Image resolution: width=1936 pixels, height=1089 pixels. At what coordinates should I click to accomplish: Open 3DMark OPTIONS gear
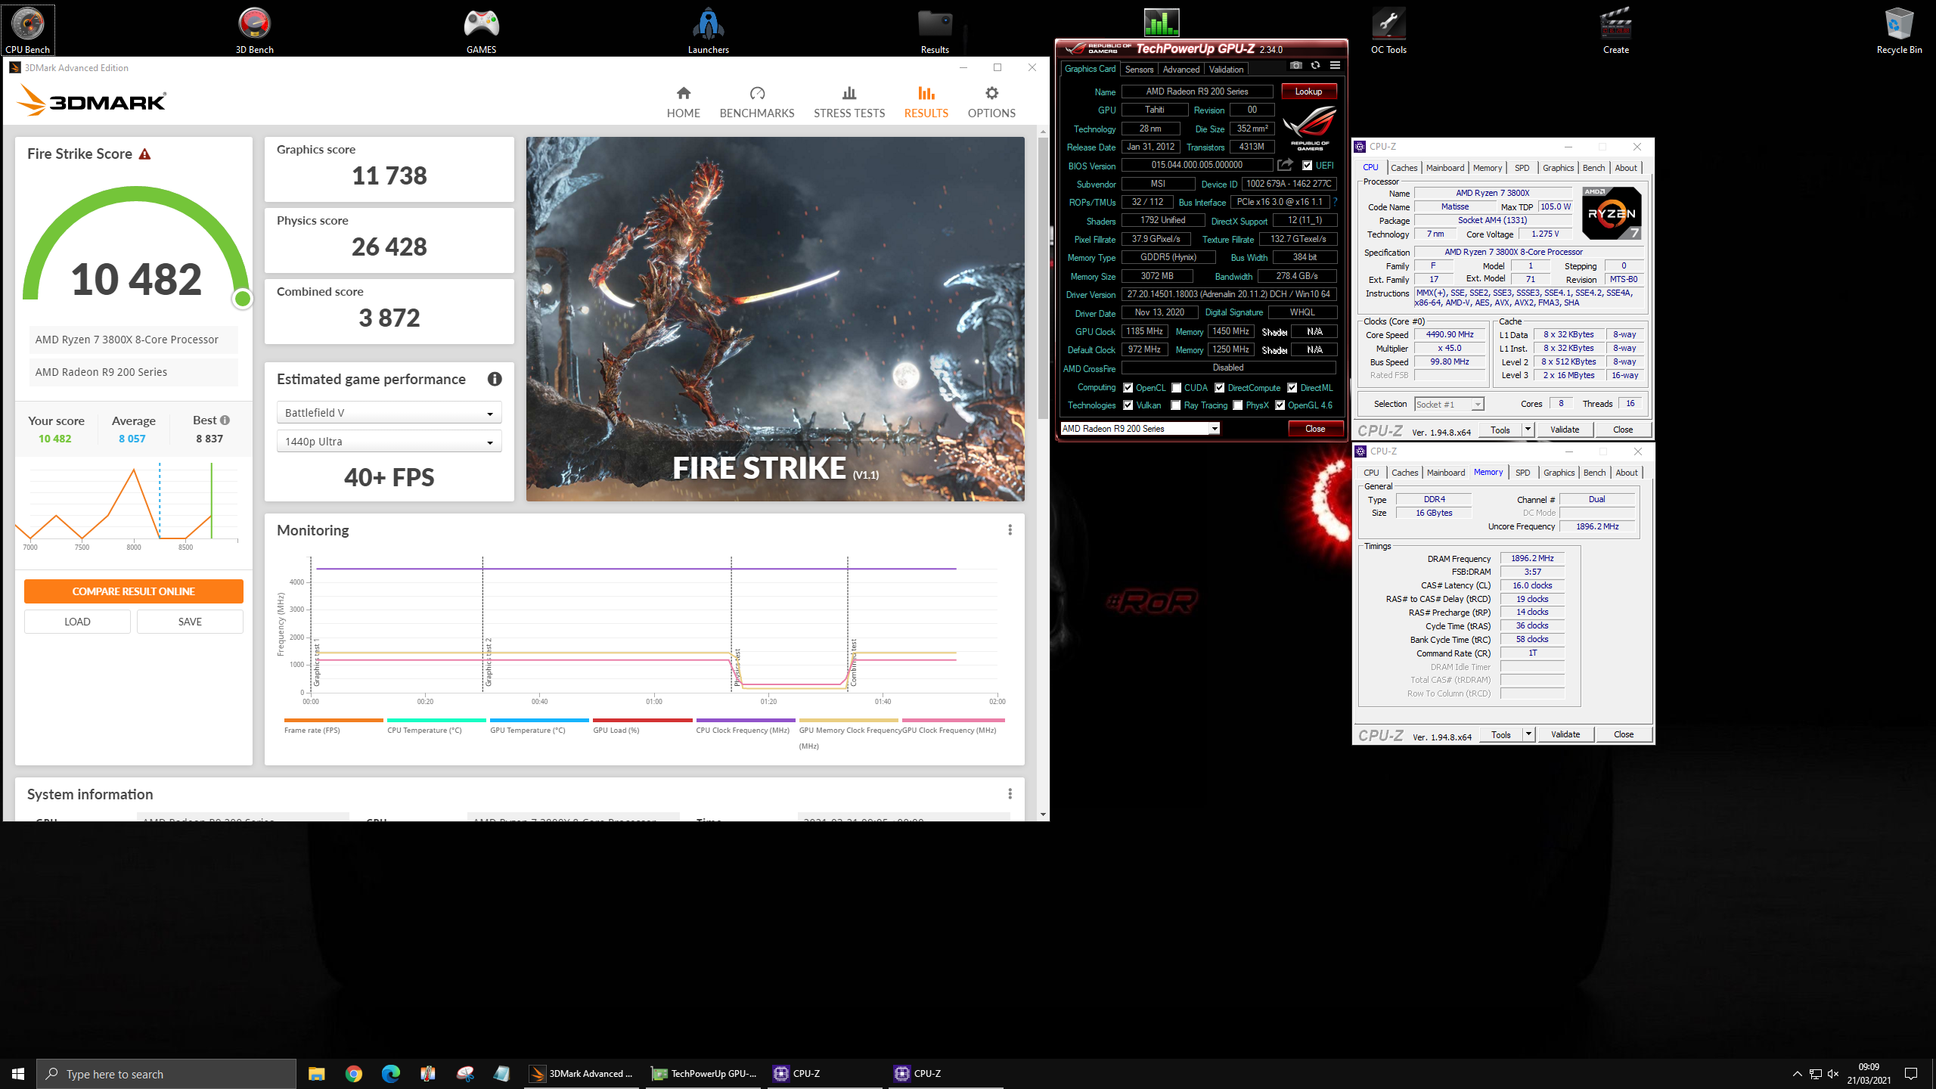pyautogui.click(x=991, y=102)
